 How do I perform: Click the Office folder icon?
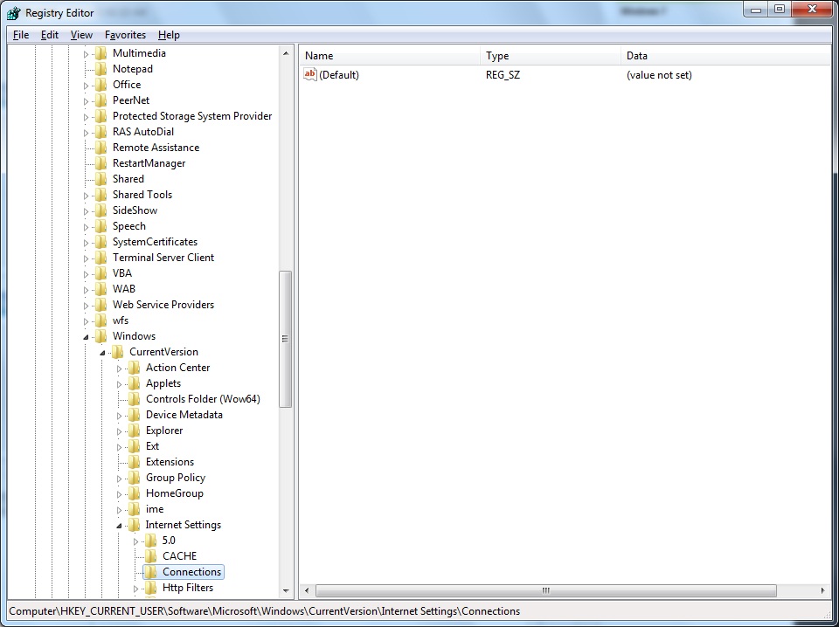101,85
